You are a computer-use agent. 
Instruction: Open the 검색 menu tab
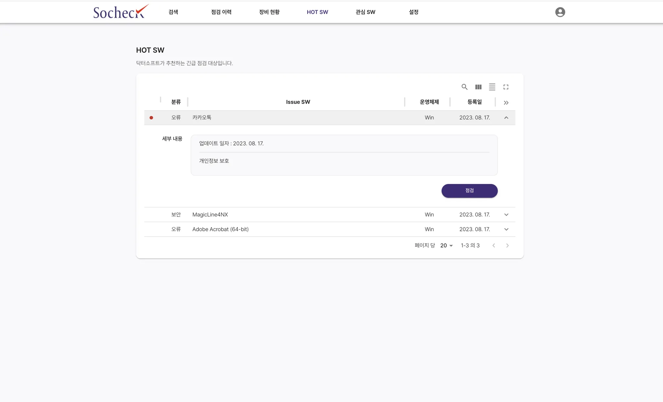(173, 12)
